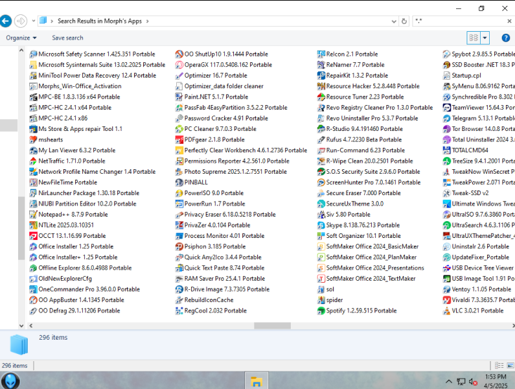Select NTLite 2025.03.10351

click(62, 225)
